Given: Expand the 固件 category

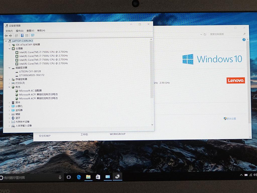Looking at the screenshot, I should [x=9, y=103].
